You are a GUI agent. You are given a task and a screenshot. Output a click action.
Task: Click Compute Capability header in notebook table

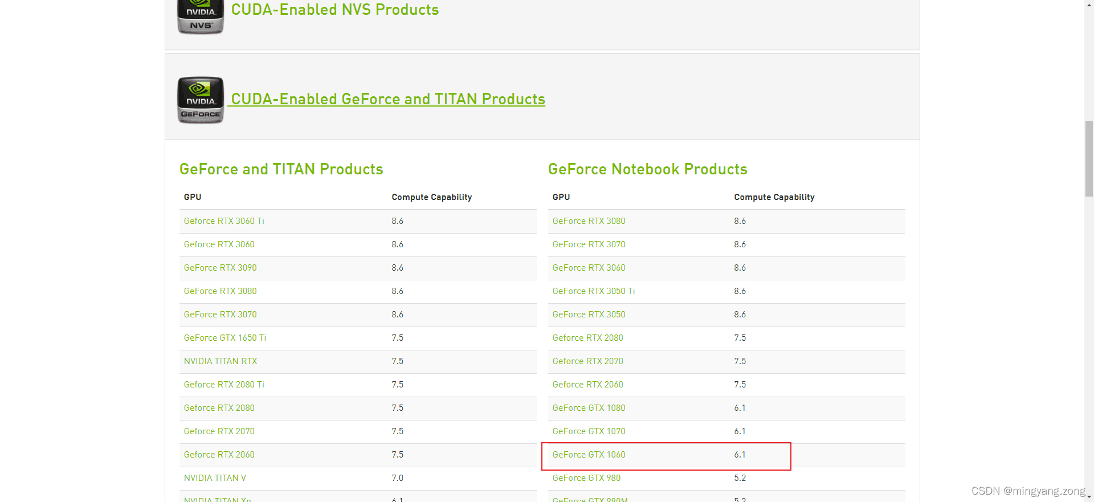click(774, 197)
